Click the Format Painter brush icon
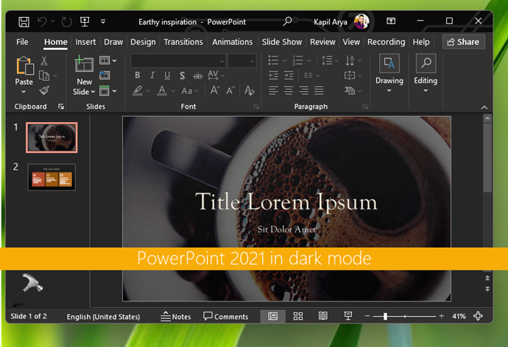Viewport: 508px width, 347px height. [44, 90]
